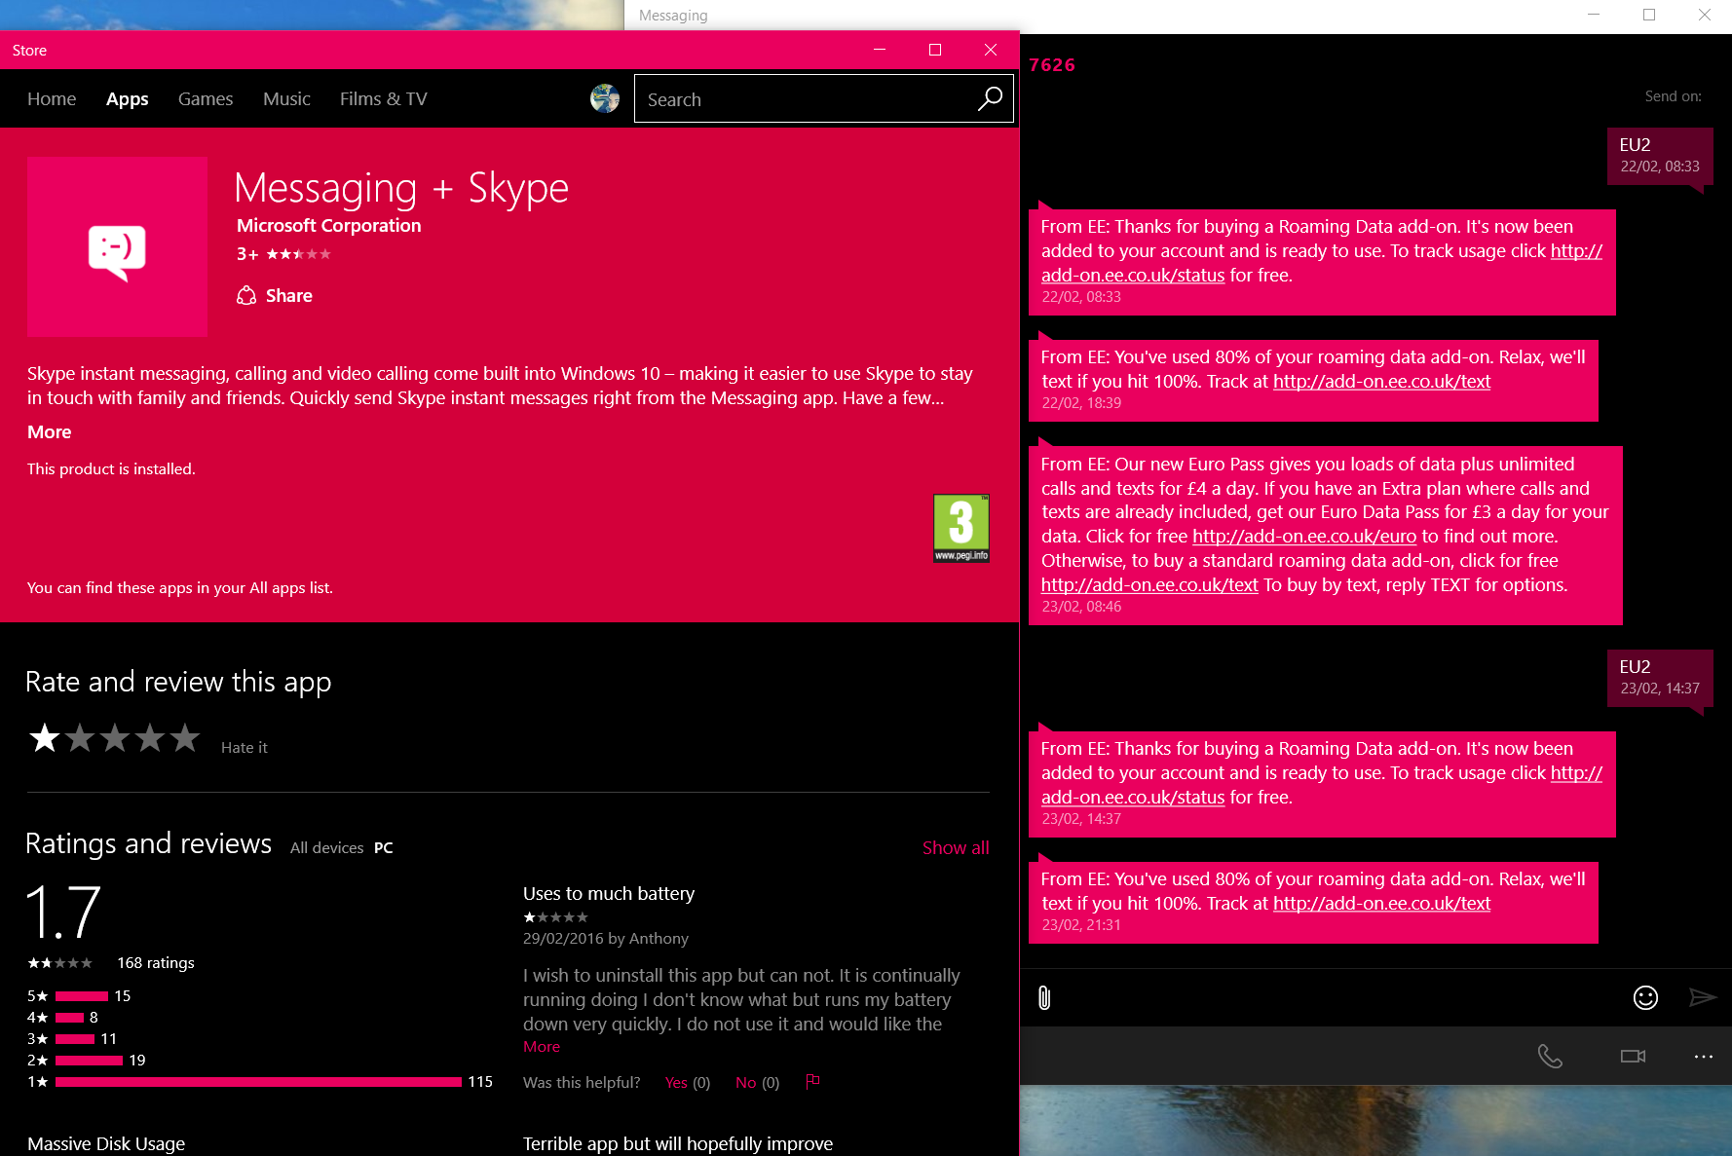Rate the app four stars
The image size is (1732, 1156).
(150, 738)
